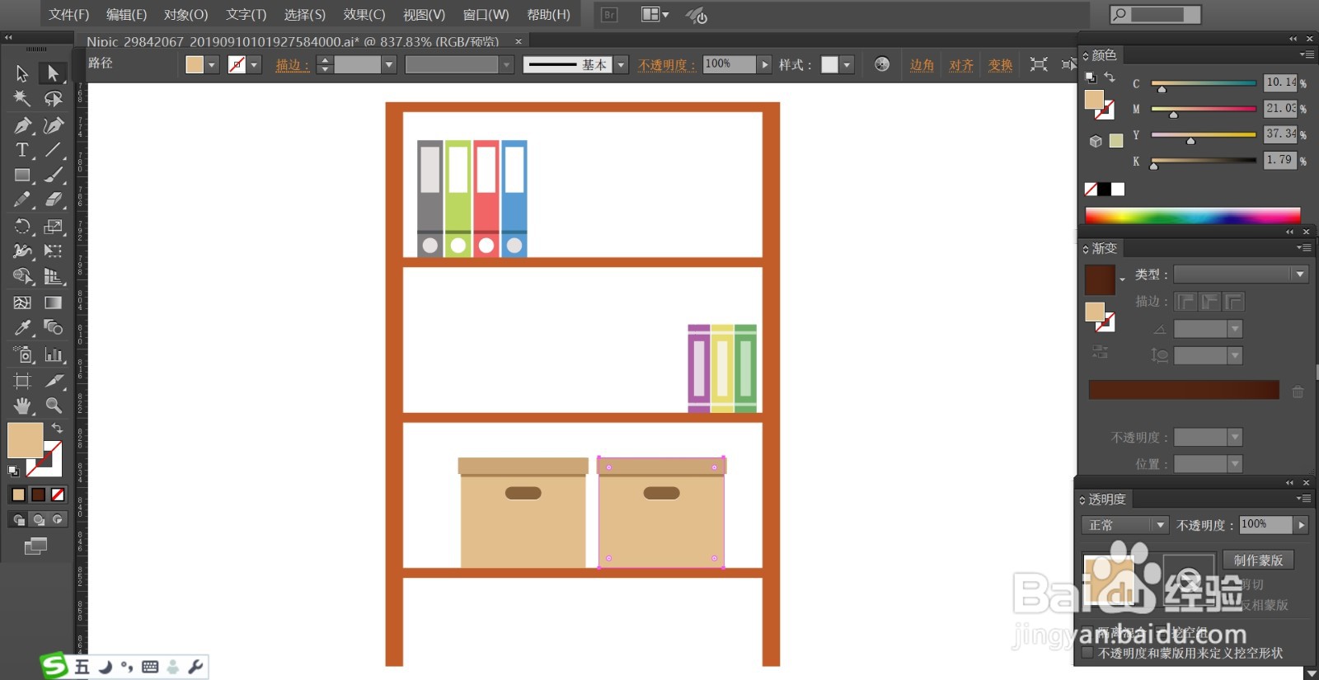Viewport: 1319px width, 680px height.
Task: Select the Eyedropper tool
Action: point(22,328)
